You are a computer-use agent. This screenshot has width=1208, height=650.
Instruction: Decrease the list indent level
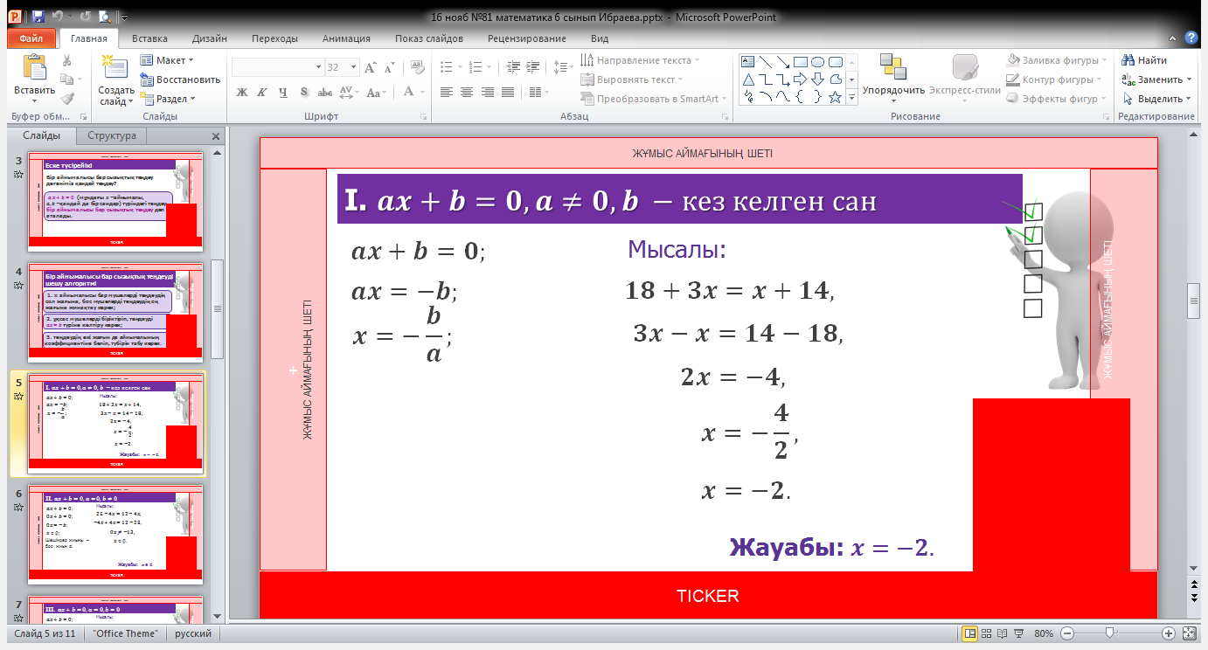pyautogui.click(x=513, y=66)
